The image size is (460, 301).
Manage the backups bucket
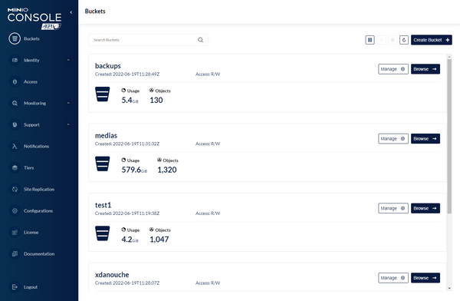393,69
